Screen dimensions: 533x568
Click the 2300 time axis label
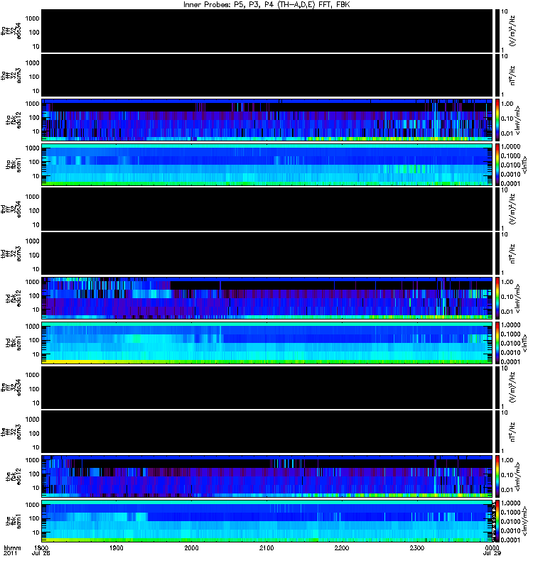416,548
